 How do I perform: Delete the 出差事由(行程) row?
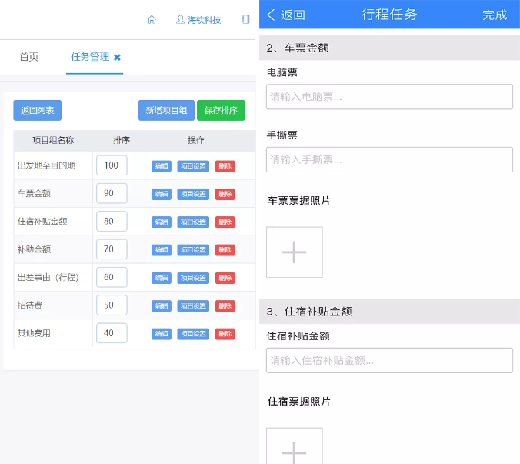pyautogui.click(x=225, y=278)
